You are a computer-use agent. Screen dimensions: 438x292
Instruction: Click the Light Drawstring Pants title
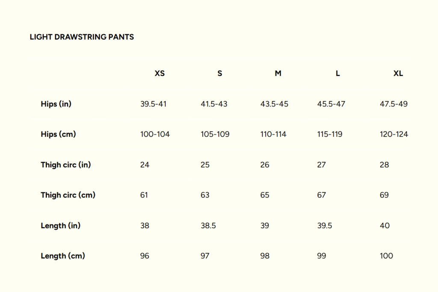coord(82,37)
